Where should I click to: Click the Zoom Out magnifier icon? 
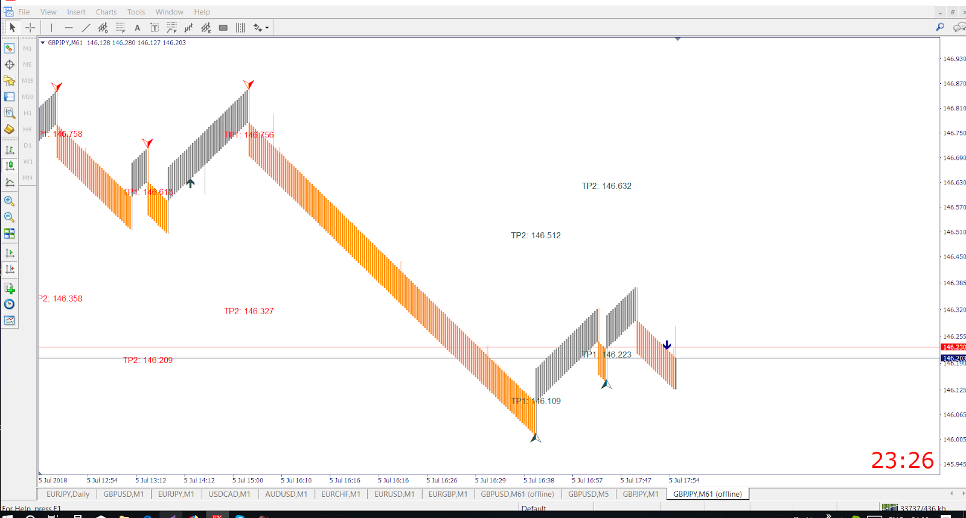9,217
